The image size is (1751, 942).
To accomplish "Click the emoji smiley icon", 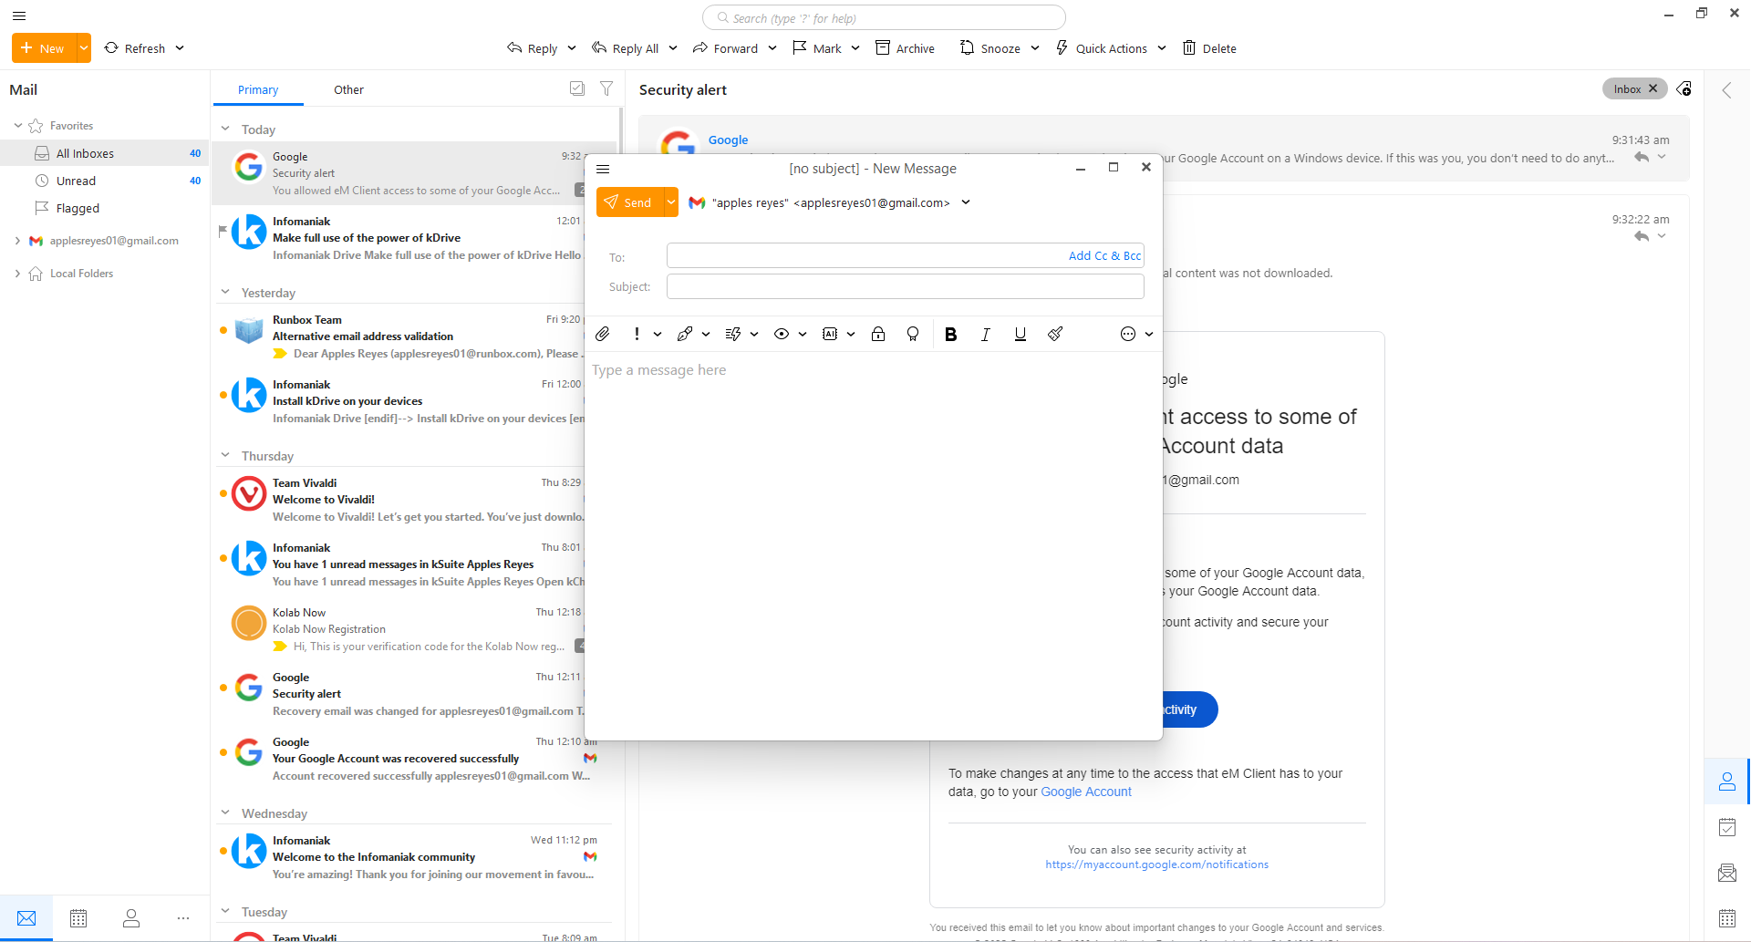I will [x=1128, y=335].
